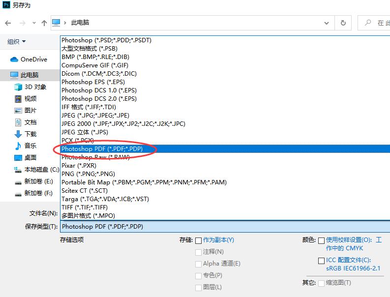Open the 下载 folder in sidebar

(x=26, y=134)
